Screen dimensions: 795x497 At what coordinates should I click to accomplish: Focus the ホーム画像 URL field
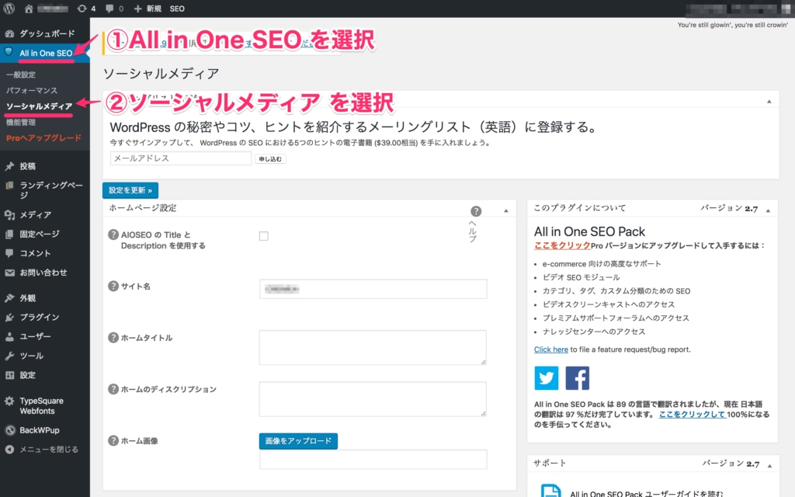coord(373,460)
